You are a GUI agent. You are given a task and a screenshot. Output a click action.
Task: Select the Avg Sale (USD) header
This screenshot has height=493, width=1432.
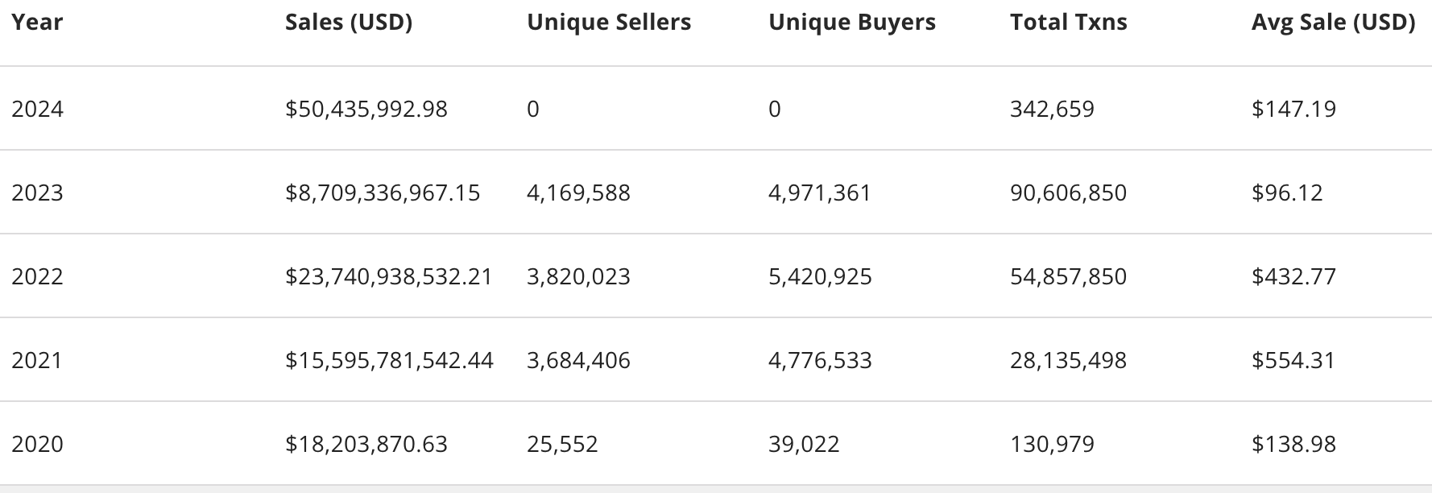tap(1333, 22)
